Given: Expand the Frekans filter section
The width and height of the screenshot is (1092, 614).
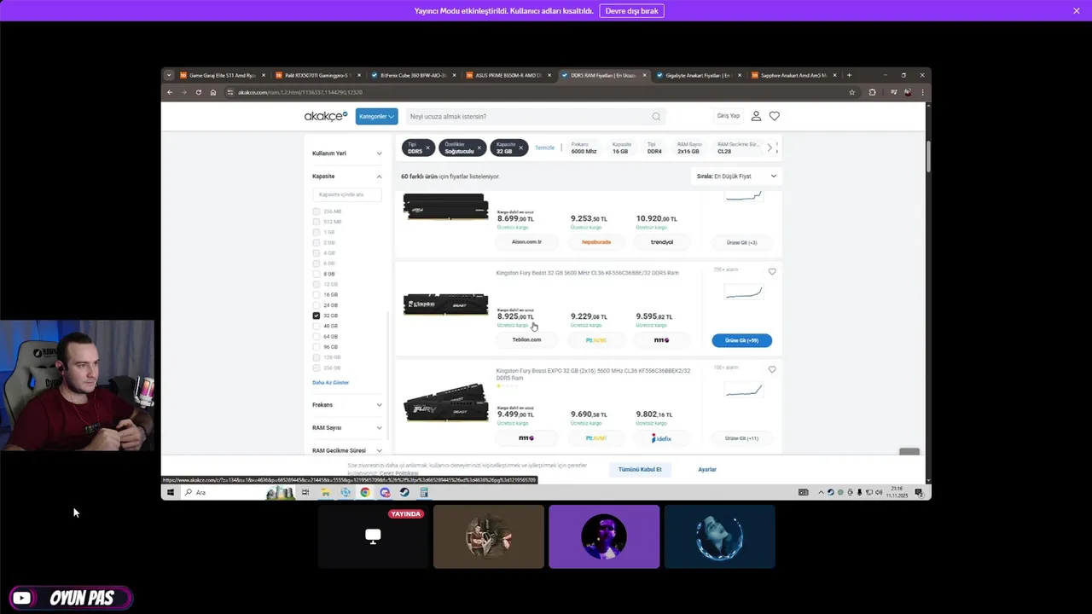Looking at the screenshot, I should pyautogui.click(x=347, y=405).
